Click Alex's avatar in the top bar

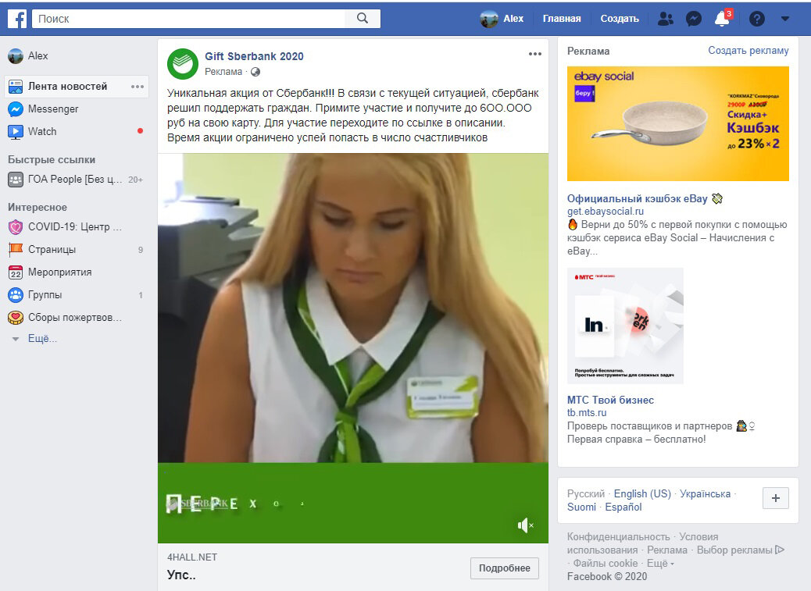click(489, 19)
